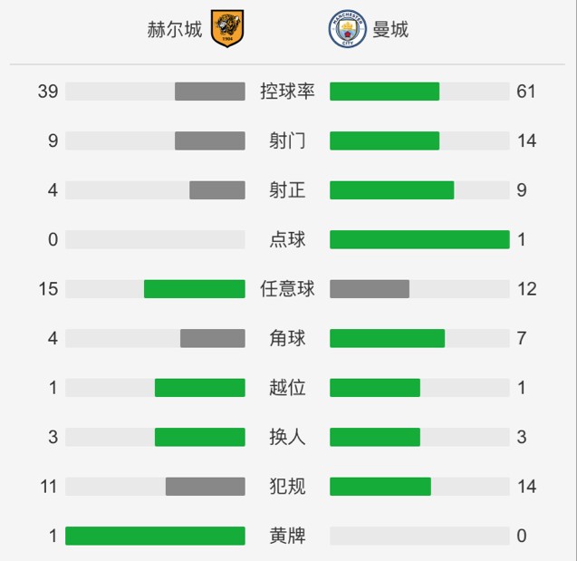
Task: Click the Hull City tiger crest
Action: point(227,28)
